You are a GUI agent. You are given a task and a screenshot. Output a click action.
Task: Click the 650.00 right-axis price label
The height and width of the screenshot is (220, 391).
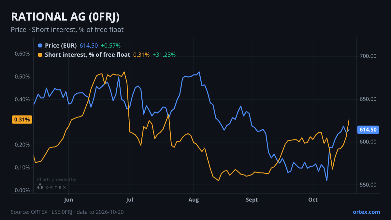coord(368,99)
